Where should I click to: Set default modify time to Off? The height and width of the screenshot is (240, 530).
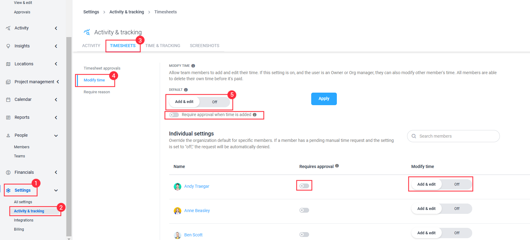tap(215, 102)
